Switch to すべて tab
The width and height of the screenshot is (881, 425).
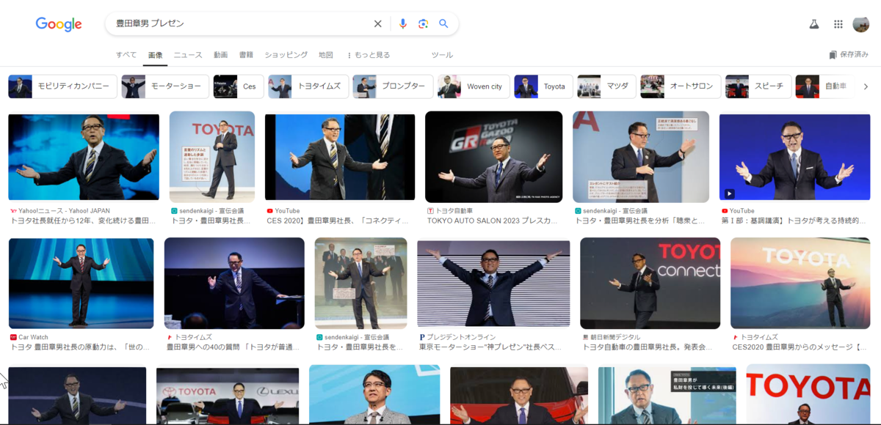tap(126, 55)
